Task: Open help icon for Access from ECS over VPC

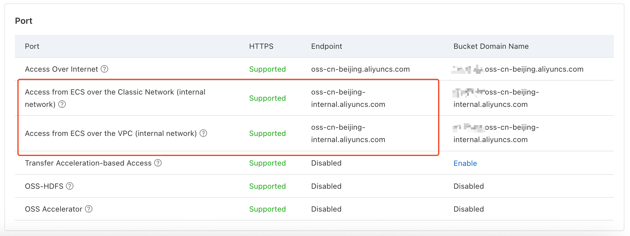Action: (204, 133)
